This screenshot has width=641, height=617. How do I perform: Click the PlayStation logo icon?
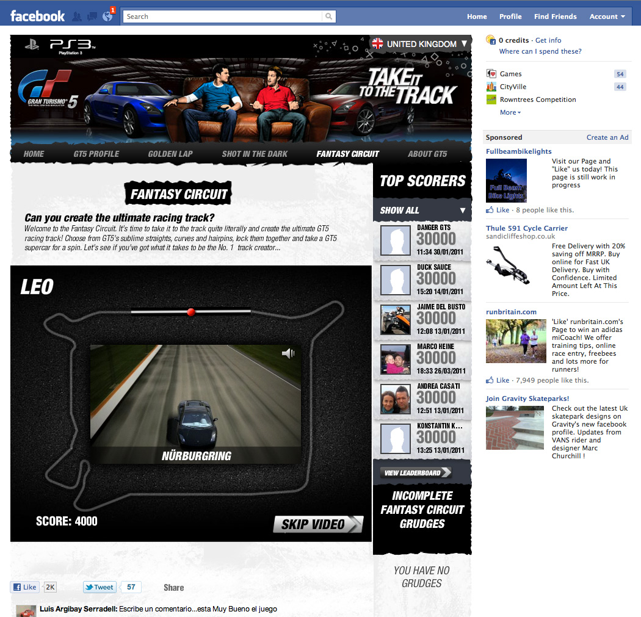[32, 45]
